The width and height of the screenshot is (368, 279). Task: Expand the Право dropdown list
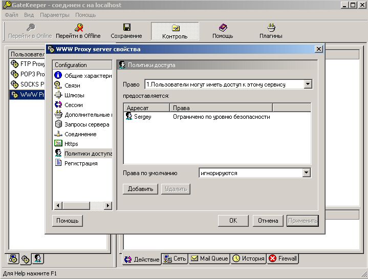(x=308, y=84)
